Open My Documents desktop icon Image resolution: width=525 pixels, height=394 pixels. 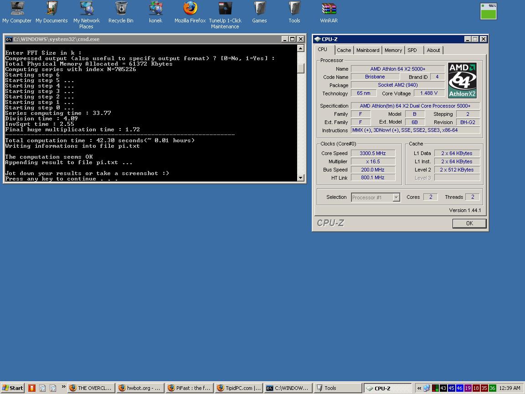51,12
